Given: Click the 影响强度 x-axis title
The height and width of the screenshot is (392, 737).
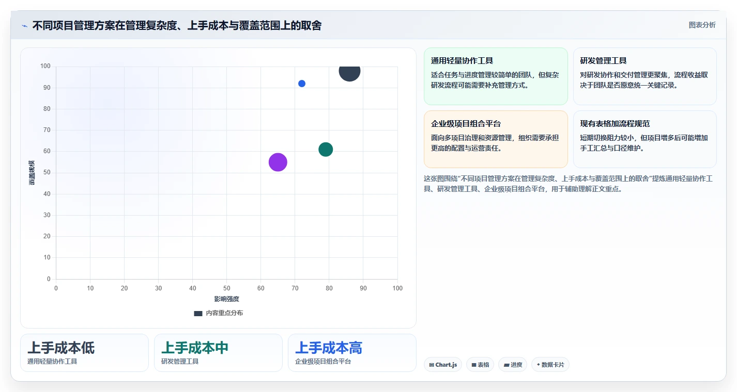Looking at the screenshot, I should (227, 299).
